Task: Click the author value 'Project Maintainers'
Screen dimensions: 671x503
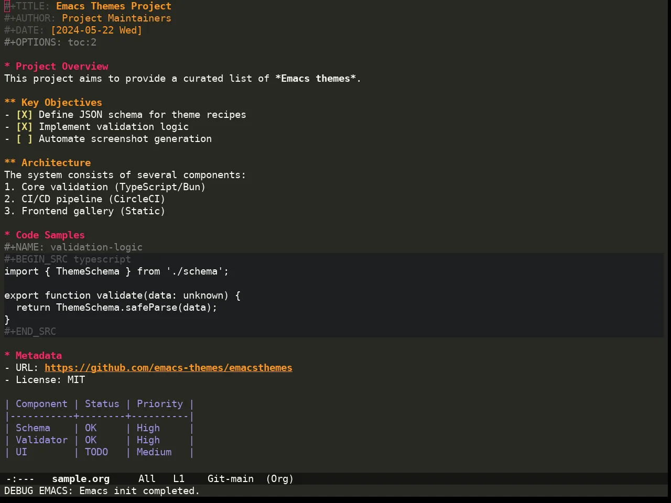Action: 116,18
